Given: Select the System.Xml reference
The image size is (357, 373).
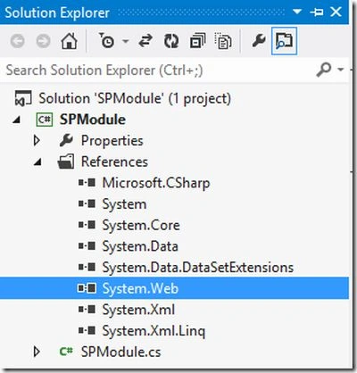Looking at the screenshot, I should (138, 310).
